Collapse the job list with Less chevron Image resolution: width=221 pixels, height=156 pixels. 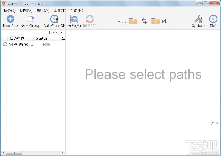(62, 33)
